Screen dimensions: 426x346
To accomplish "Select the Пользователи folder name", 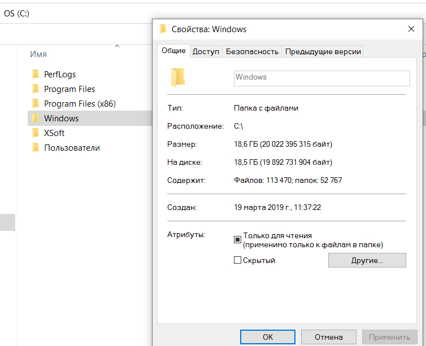I will (72, 148).
